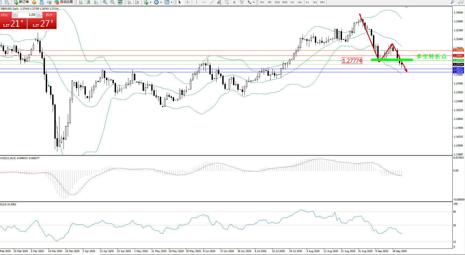Screen dimensions: 465x255
Task: Click the 1.00 volume input field
Action: click(27, 15)
